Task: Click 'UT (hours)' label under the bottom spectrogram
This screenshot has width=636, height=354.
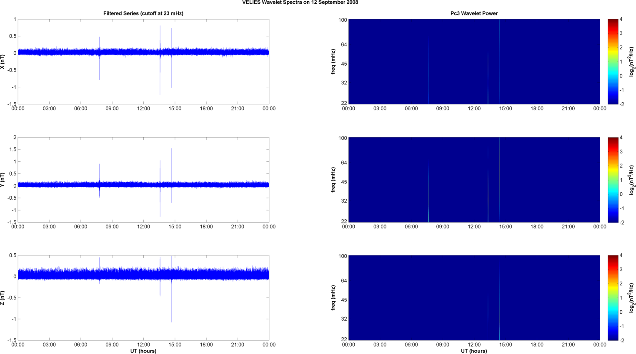Action: point(474,351)
